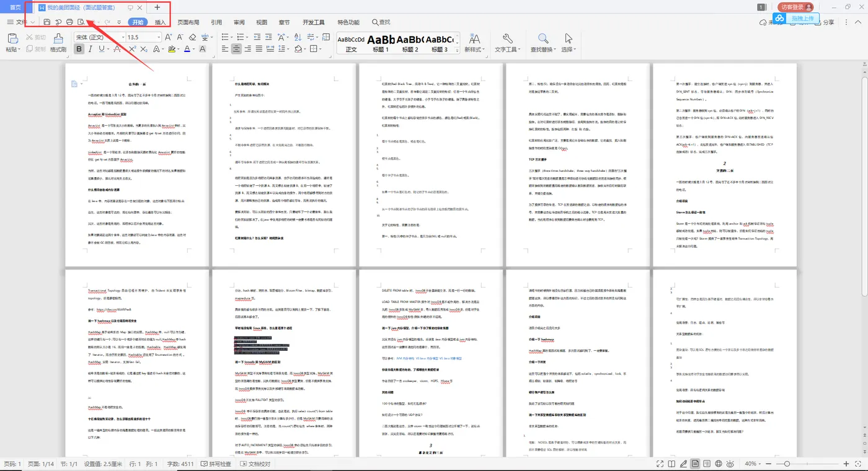This screenshot has height=471, width=868.
Task: Switch to full screen view in status bar
Action: click(x=662, y=464)
